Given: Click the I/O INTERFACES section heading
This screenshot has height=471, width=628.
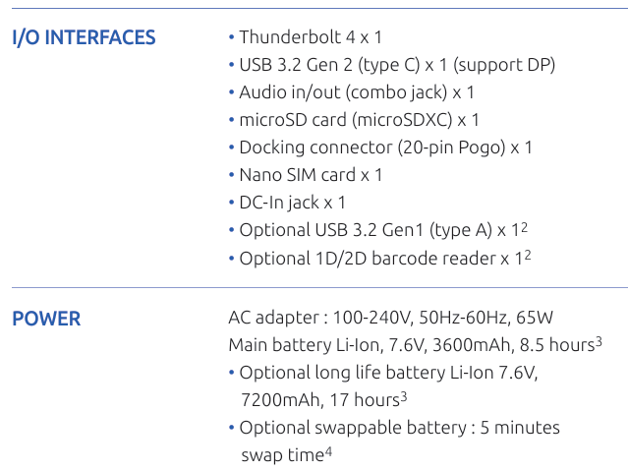Looking at the screenshot, I should coord(84,38).
